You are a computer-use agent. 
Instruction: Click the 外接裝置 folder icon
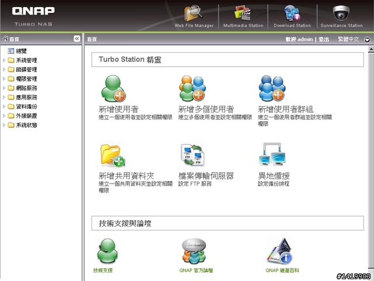pyautogui.click(x=11, y=116)
